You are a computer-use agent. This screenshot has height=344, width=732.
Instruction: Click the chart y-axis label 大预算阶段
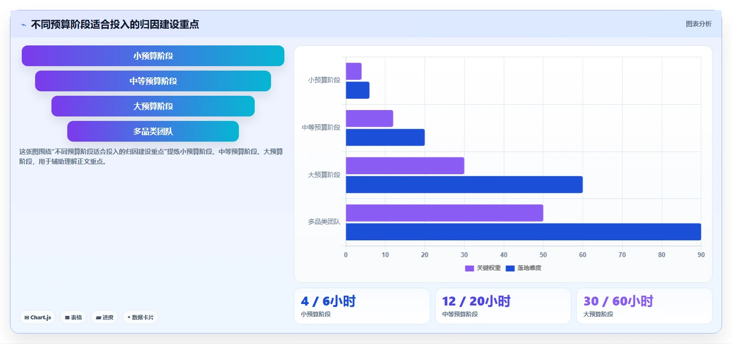coord(324,175)
